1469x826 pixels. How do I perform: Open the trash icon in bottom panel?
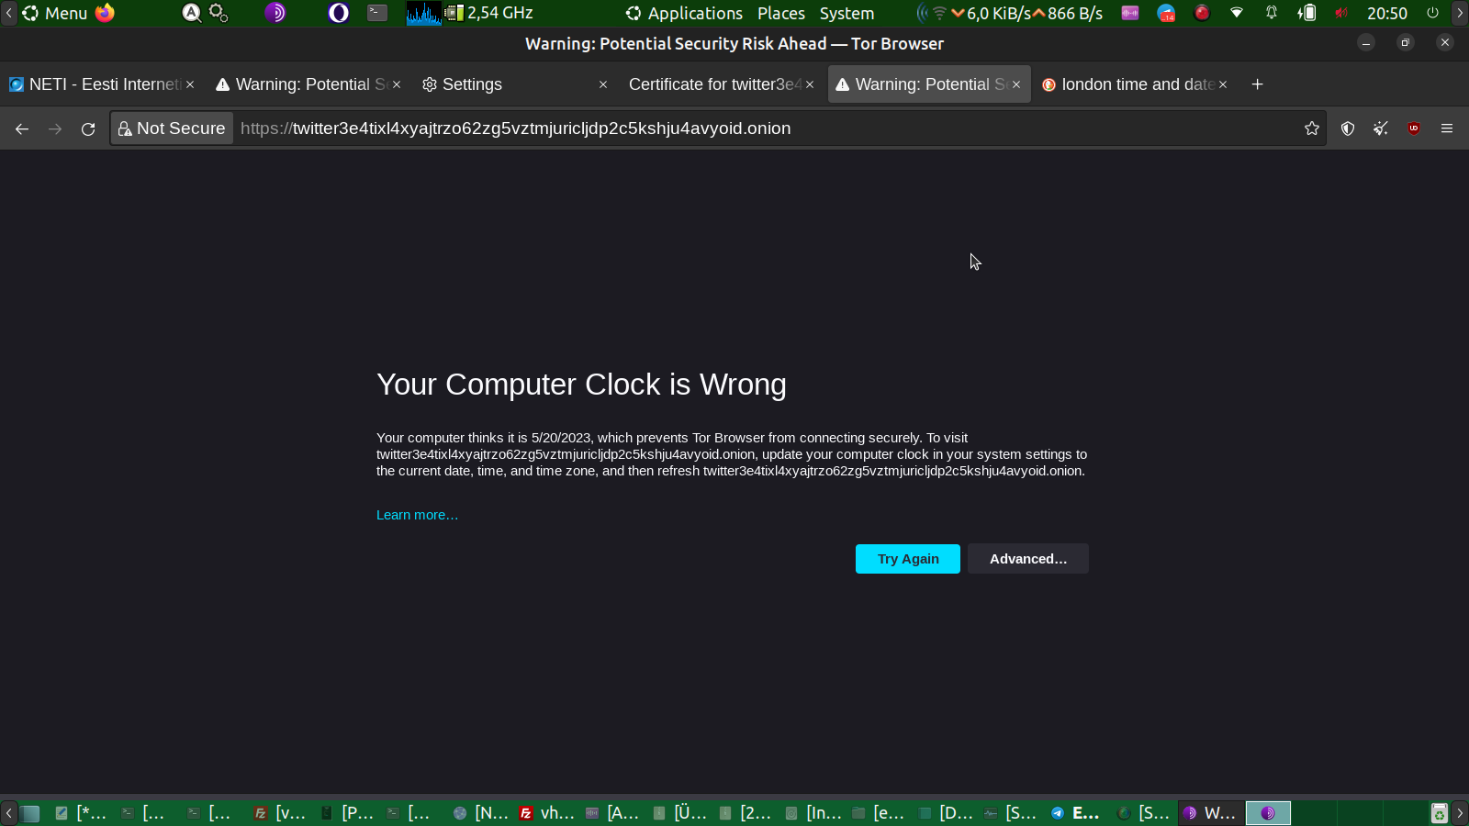pos(1439,813)
